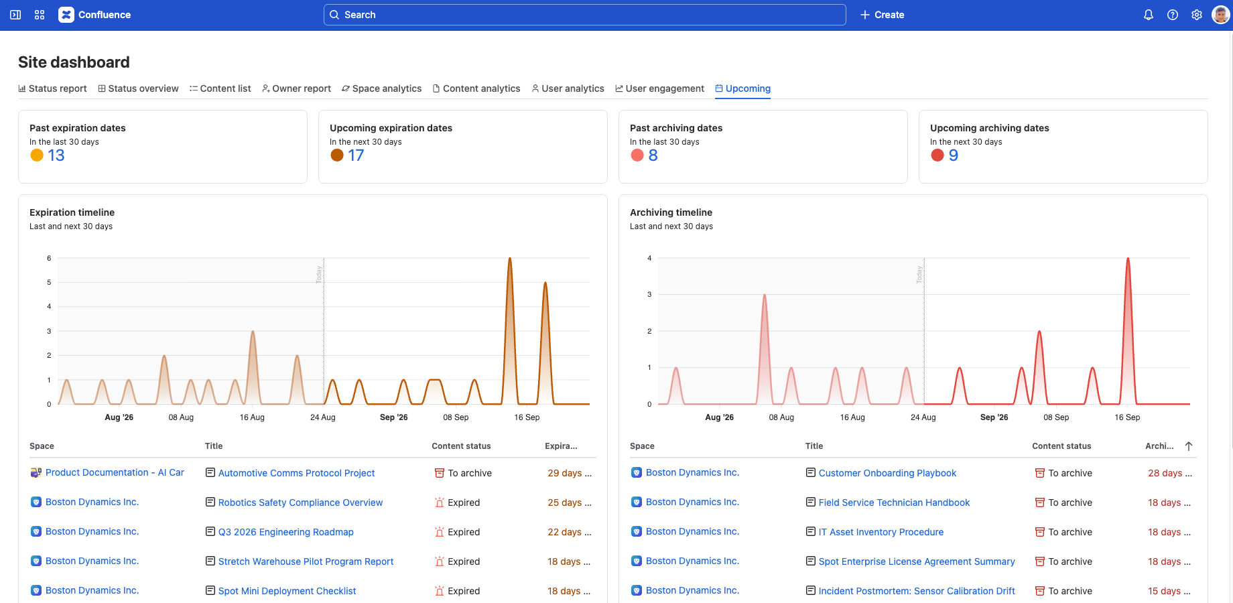Switch to the Status report tab

point(52,88)
